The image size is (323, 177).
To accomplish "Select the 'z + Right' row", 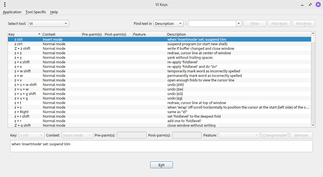I will pyautogui.click(x=160, y=112).
